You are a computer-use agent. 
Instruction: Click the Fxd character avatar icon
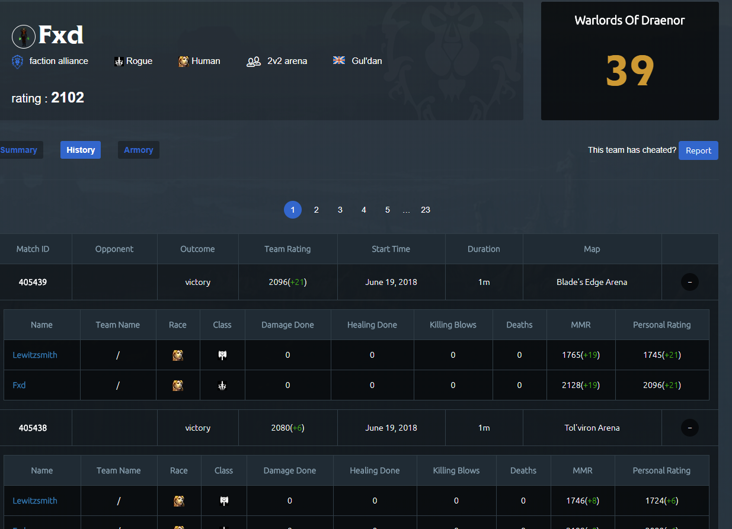(x=24, y=37)
